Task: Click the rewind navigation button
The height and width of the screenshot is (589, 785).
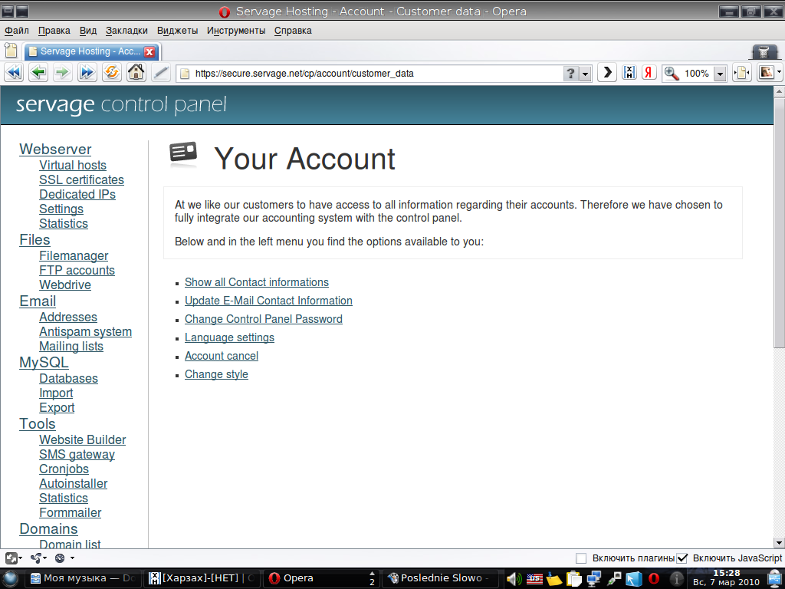Action: 14,73
